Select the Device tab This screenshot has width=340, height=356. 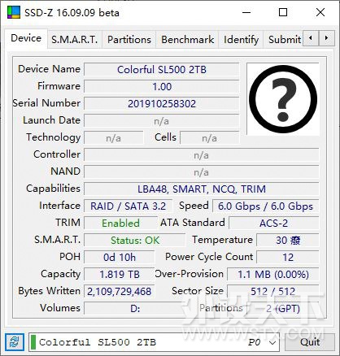26,38
